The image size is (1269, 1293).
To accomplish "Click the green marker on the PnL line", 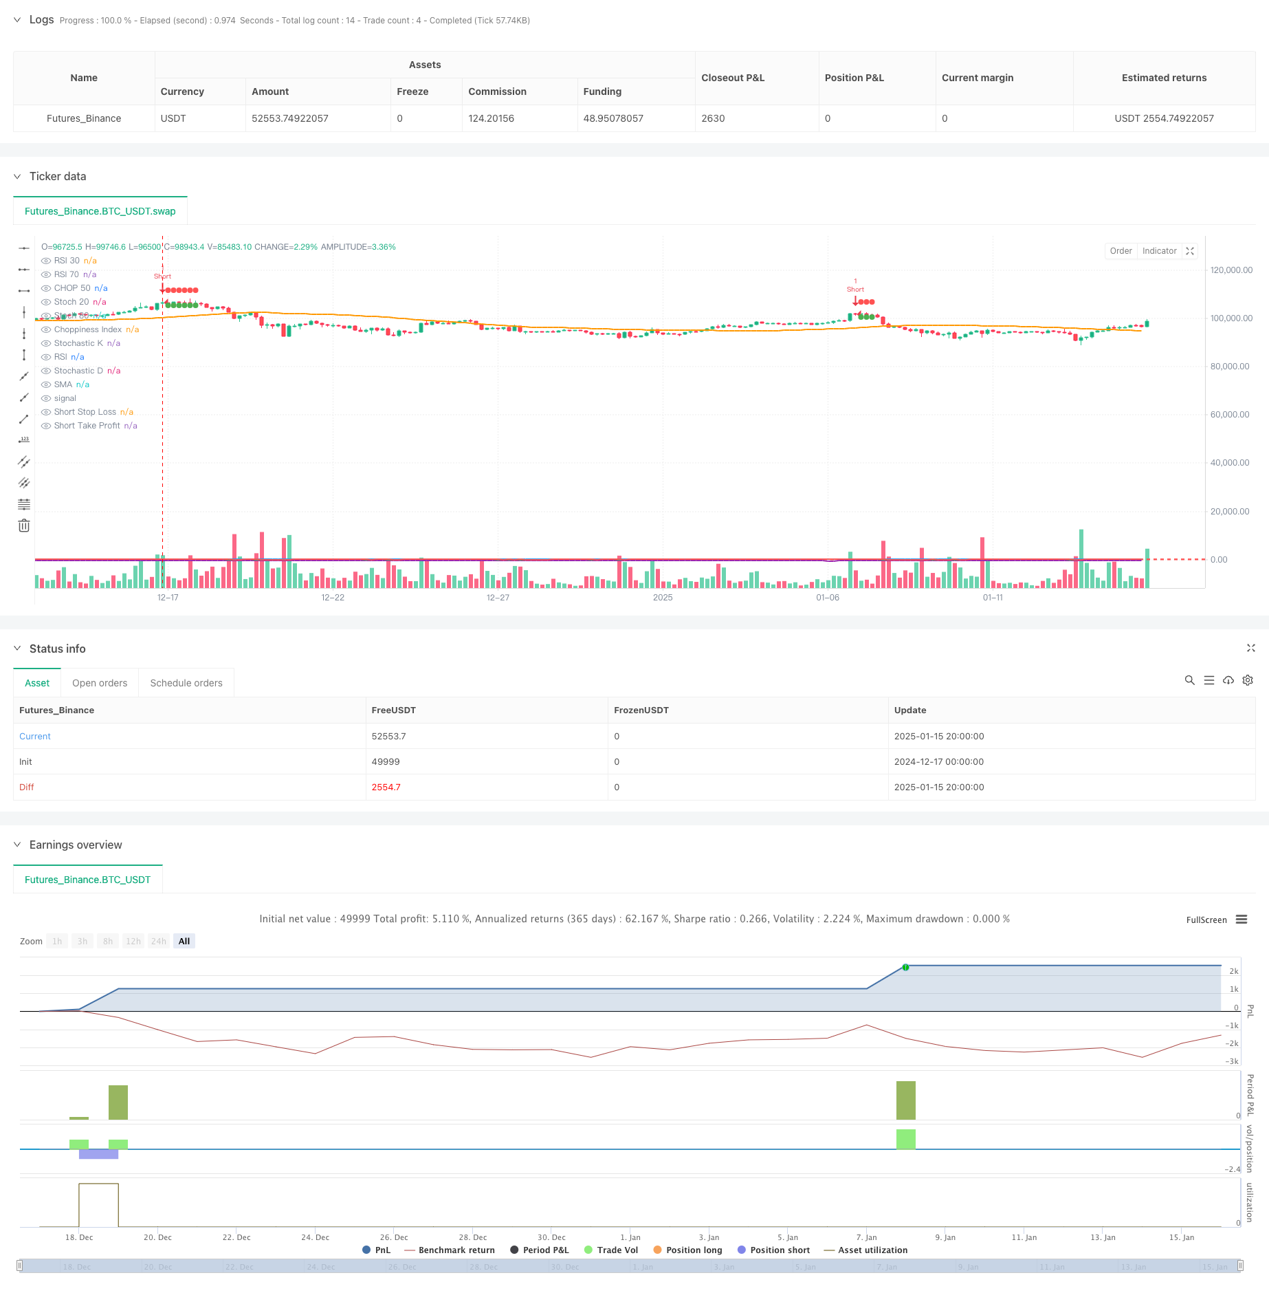I will coord(905,967).
